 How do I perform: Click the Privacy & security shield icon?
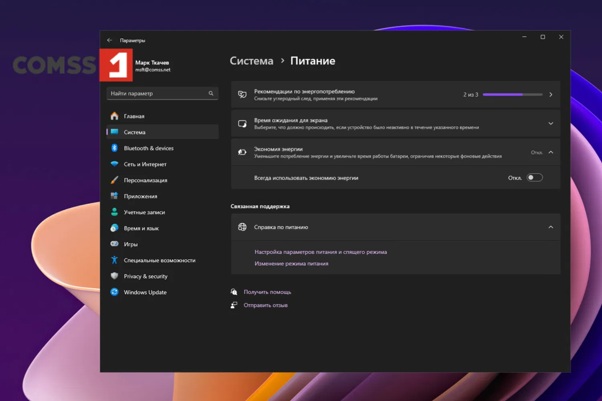114,276
